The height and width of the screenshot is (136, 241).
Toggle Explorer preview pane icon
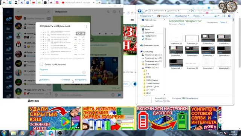(x=224, y=16)
